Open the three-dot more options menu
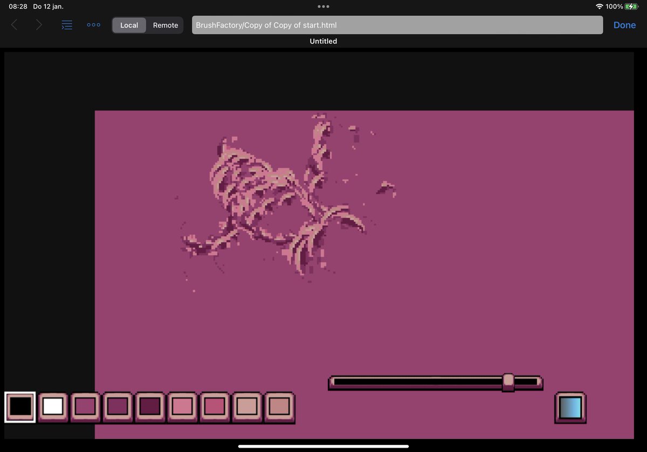 pos(93,25)
